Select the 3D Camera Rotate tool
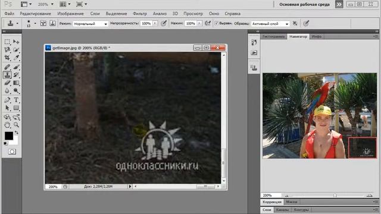Screen dimensions: 381x214 point(16,117)
